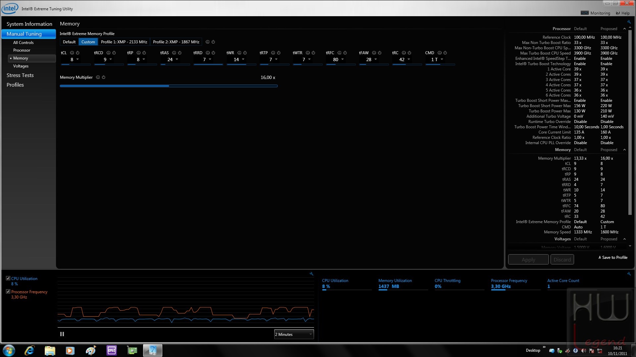Open Processor tuning submenu item
This screenshot has width=636, height=357.
(22, 50)
